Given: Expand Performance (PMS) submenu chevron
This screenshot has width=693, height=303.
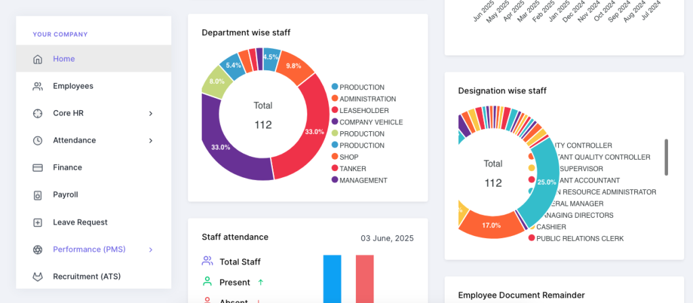Looking at the screenshot, I should pos(151,250).
